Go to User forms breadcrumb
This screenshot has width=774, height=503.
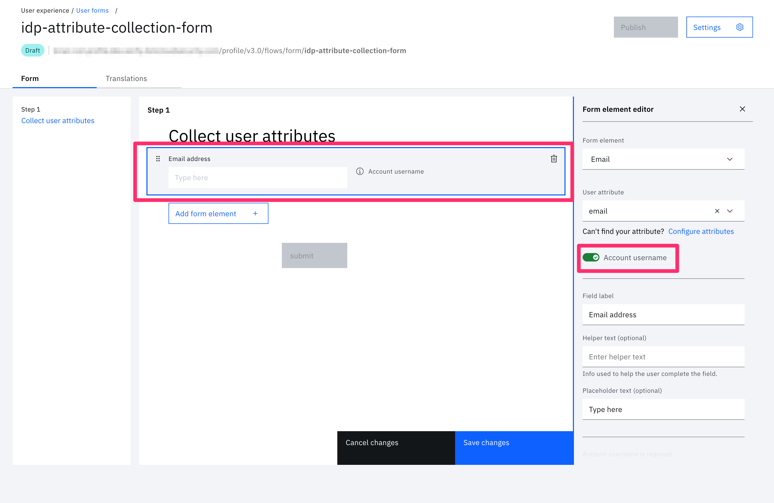click(x=92, y=11)
